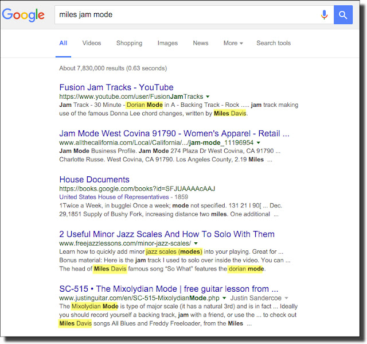
Task: Open the More dropdown menu
Action: coord(233,43)
